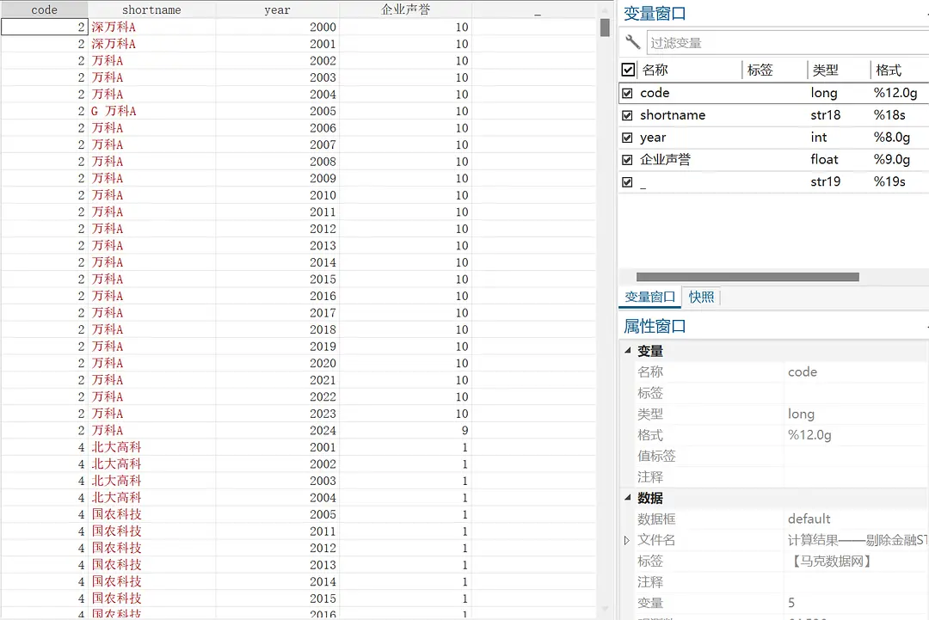Switch to the 快照 tab
Screen dimensions: 929x620
[x=700, y=297]
